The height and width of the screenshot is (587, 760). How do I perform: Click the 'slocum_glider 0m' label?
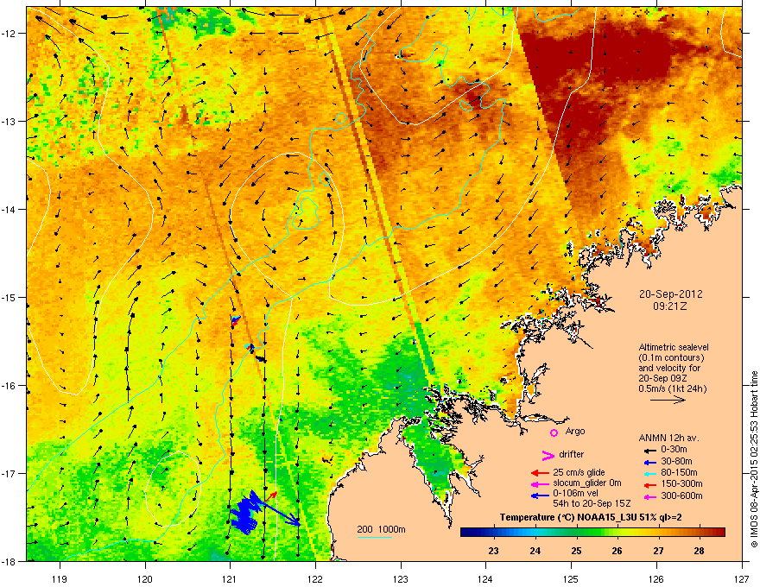(x=587, y=483)
